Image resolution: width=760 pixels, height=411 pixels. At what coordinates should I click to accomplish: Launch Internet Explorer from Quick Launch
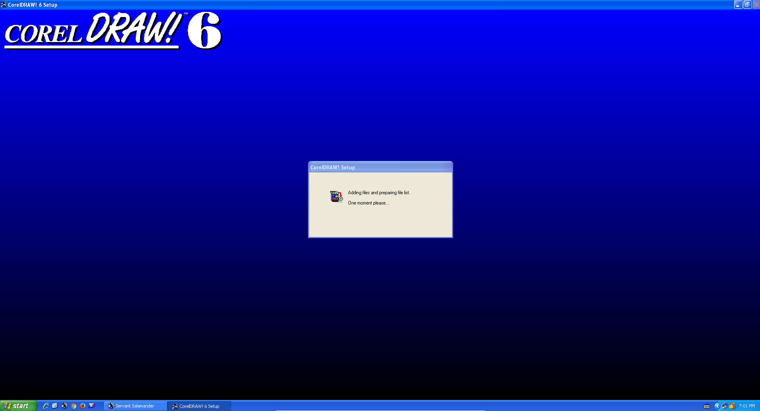[46, 406]
